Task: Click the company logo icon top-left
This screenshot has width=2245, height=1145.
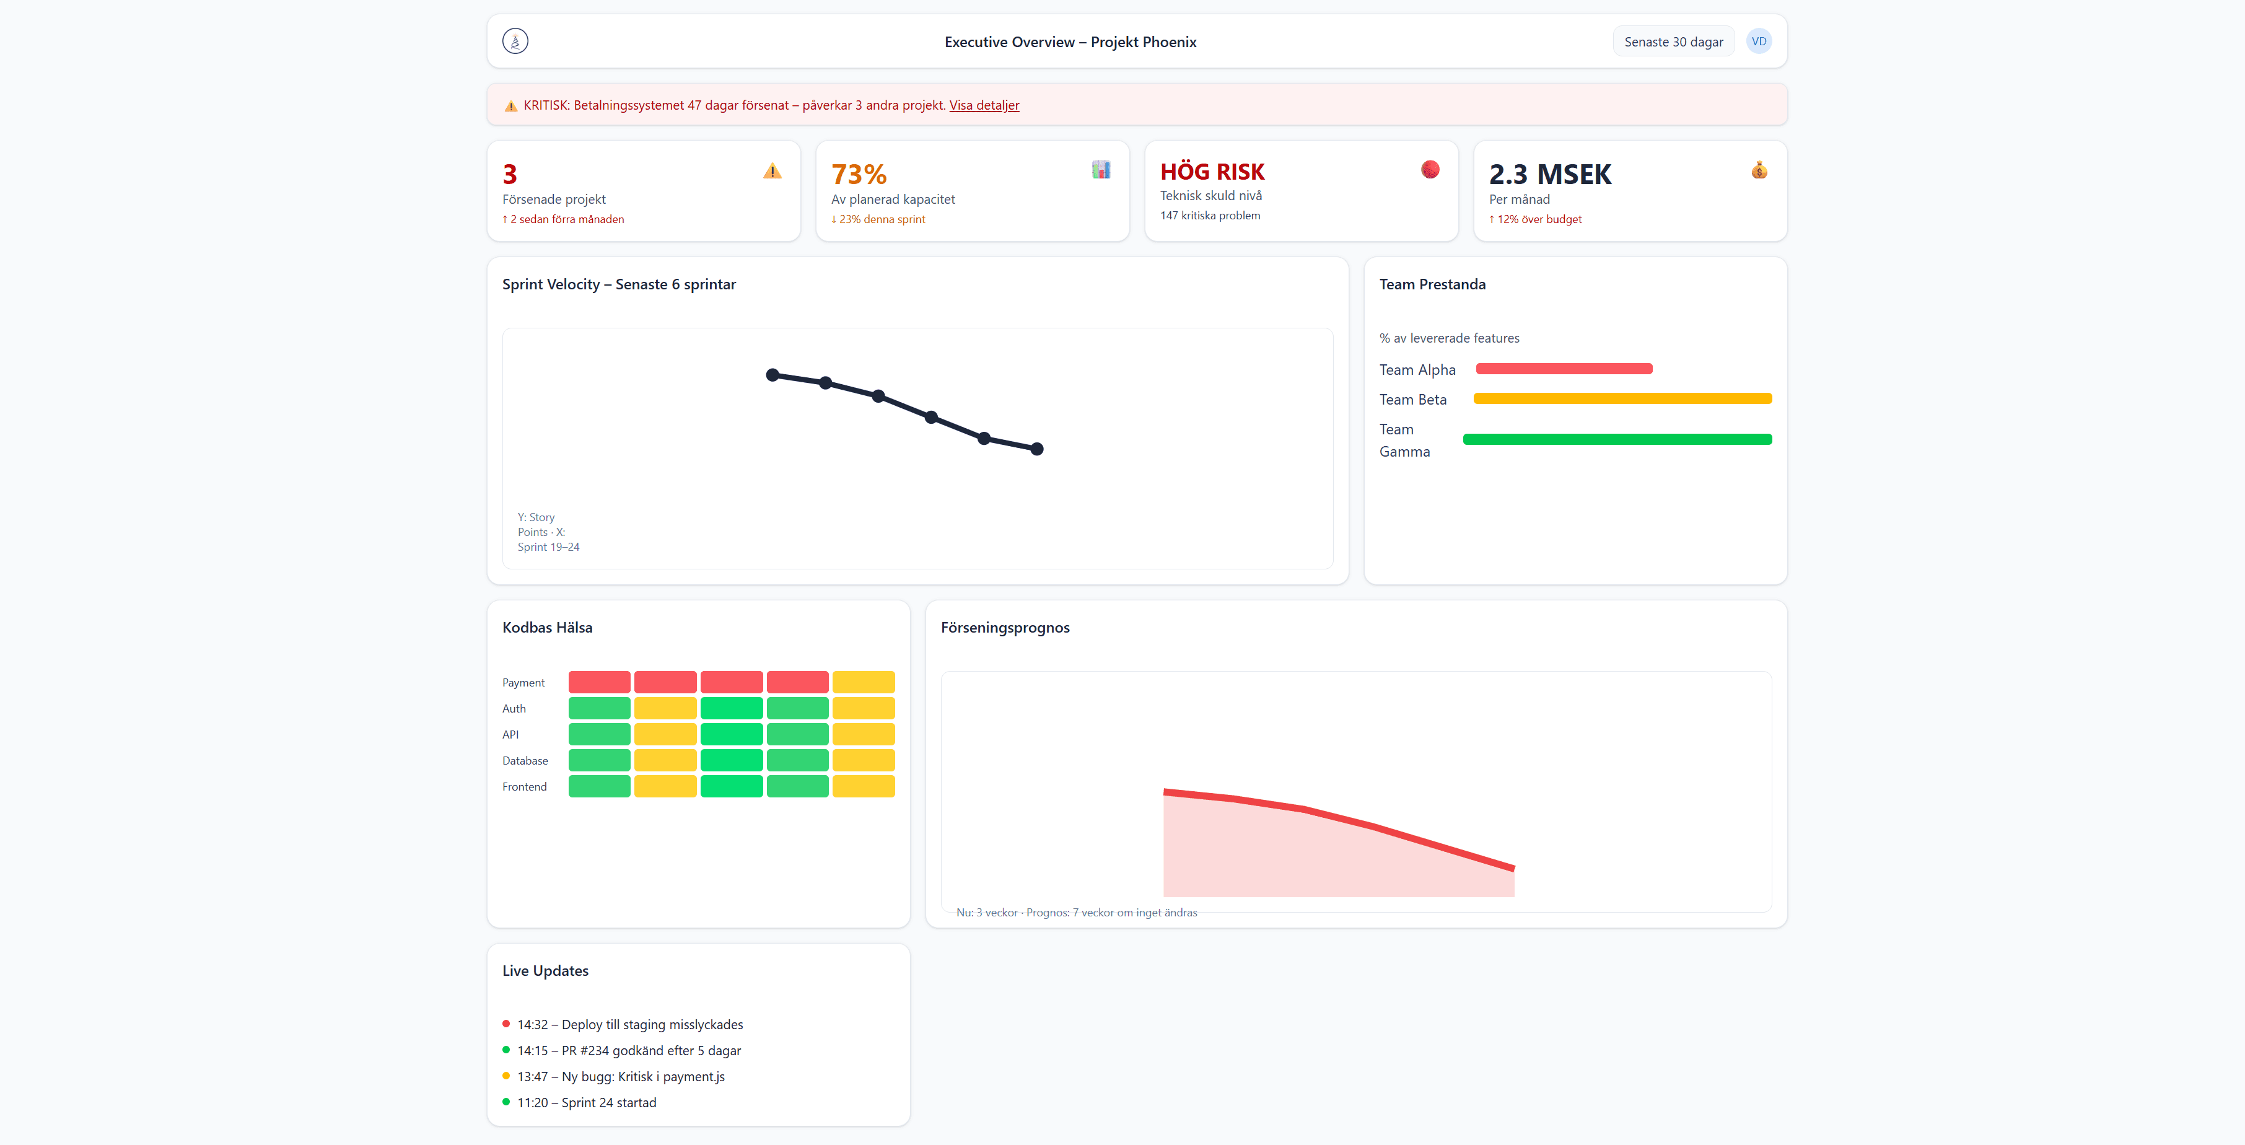Action: (514, 41)
